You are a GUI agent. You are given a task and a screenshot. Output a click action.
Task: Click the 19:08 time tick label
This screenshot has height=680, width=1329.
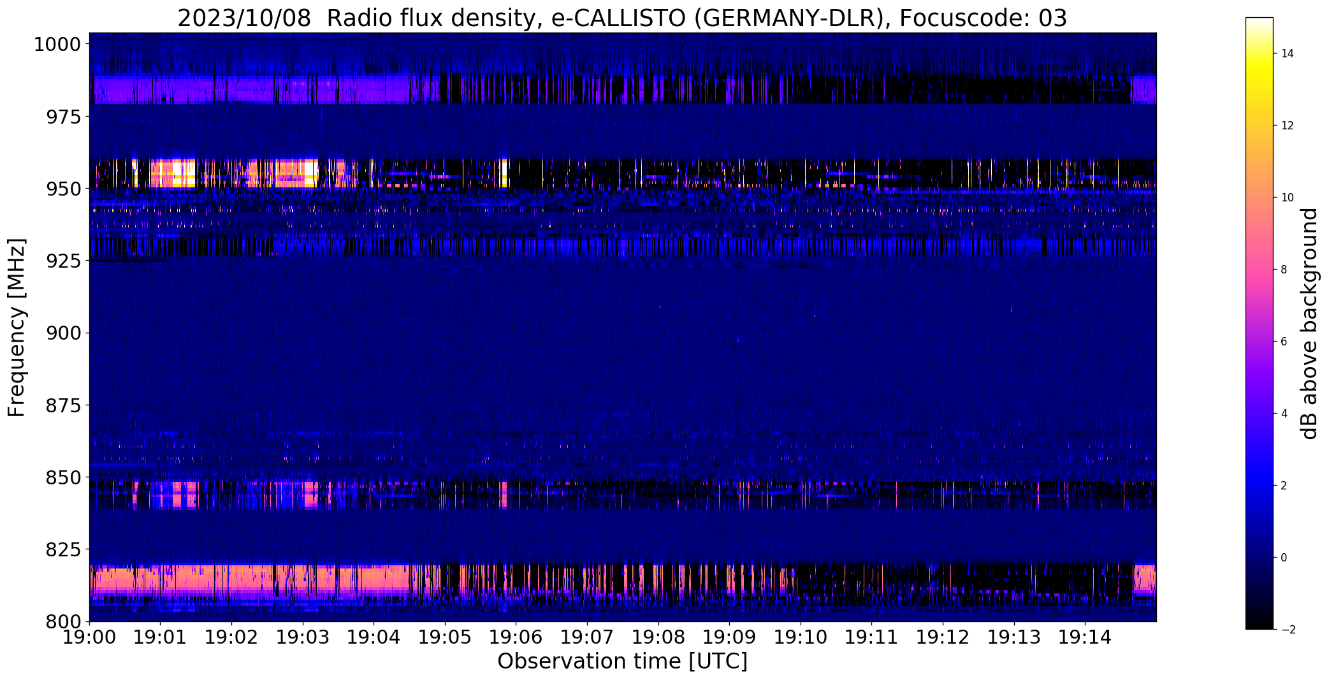(x=658, y=637)
